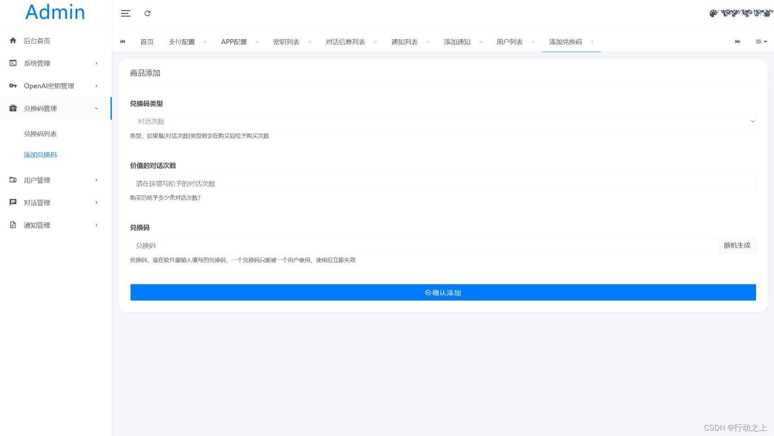Screen dimensions: 774x436
Task: Focus the 兑换码 input field
Action: 424,245
